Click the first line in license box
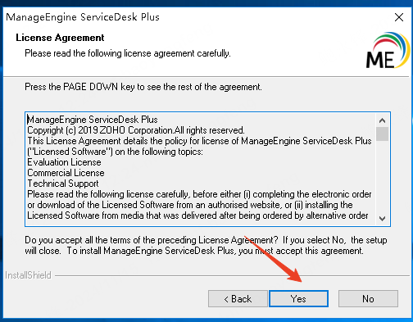The width and height of the screenshot is (413, 322). click(x=93, y=120)
